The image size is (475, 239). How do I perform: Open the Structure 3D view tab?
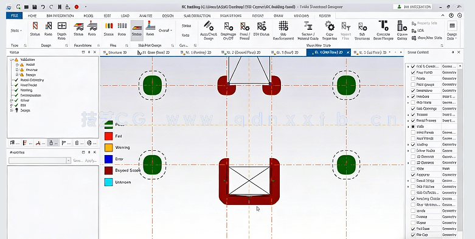[x=115, y=52]
